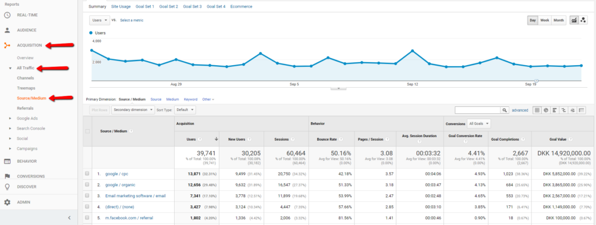596x225 pixels.
Task: Click the table search magnifier icon
Action: pos(505,110)
